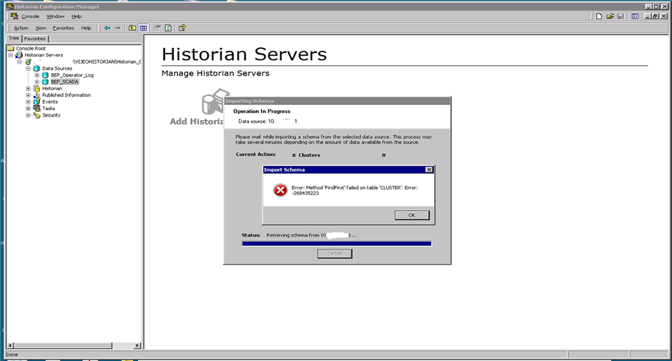672x361 pixels.
Task: Select the Console Root tree item
Action: pos(31,49)
